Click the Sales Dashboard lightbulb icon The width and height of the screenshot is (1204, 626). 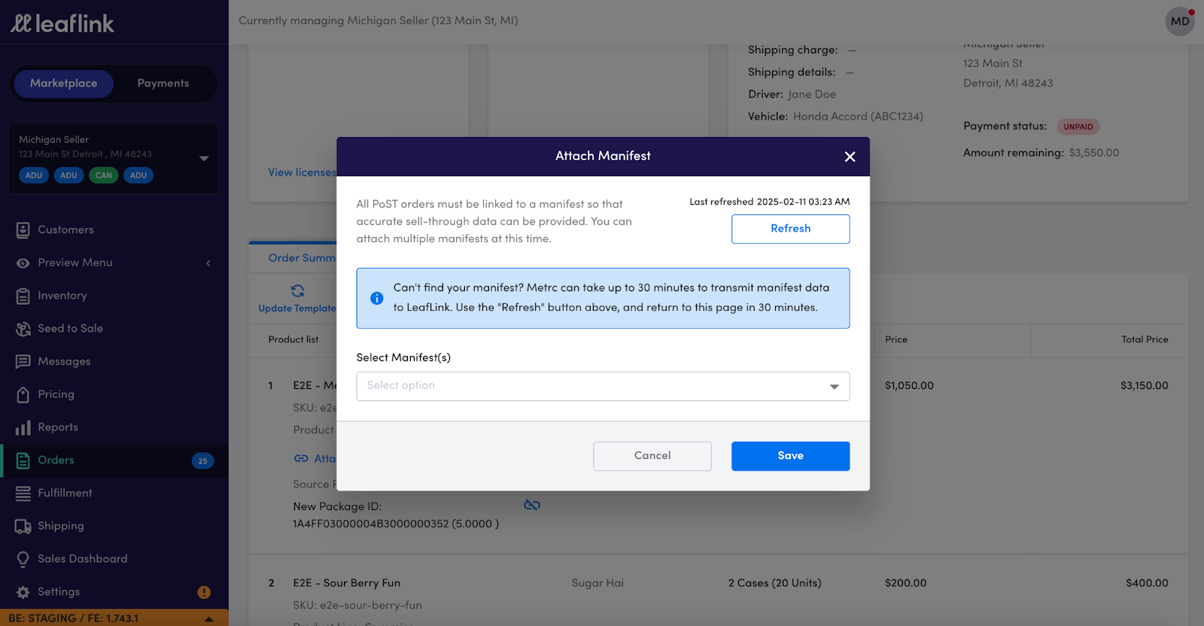[23, 559]
